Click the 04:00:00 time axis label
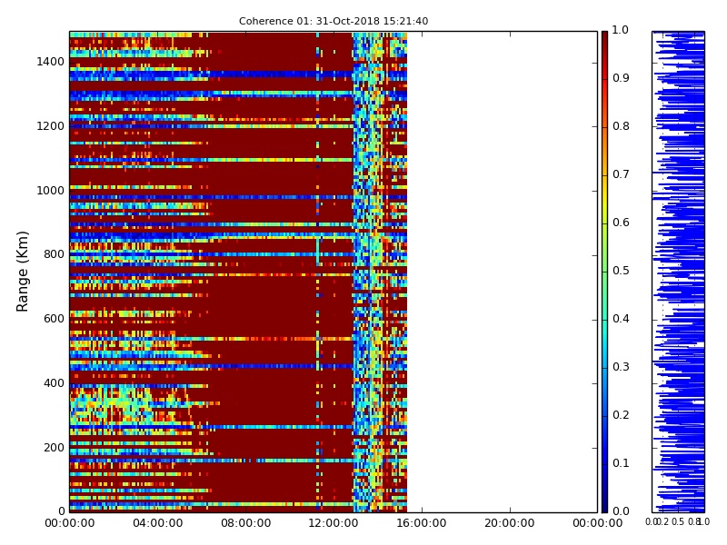Screen dimensions: 727x545 pyautogui.click(x=157, y=523)
